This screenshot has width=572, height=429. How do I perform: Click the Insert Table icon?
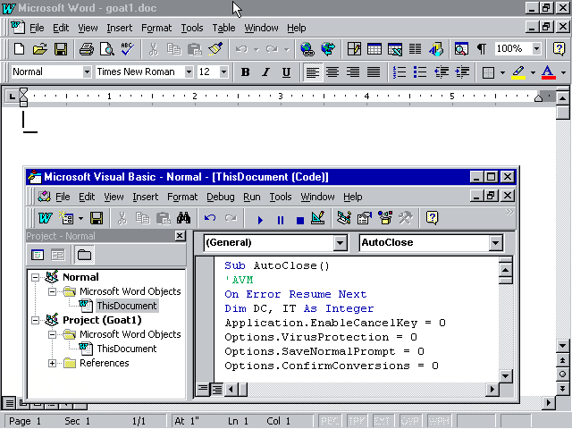[374, 48]
